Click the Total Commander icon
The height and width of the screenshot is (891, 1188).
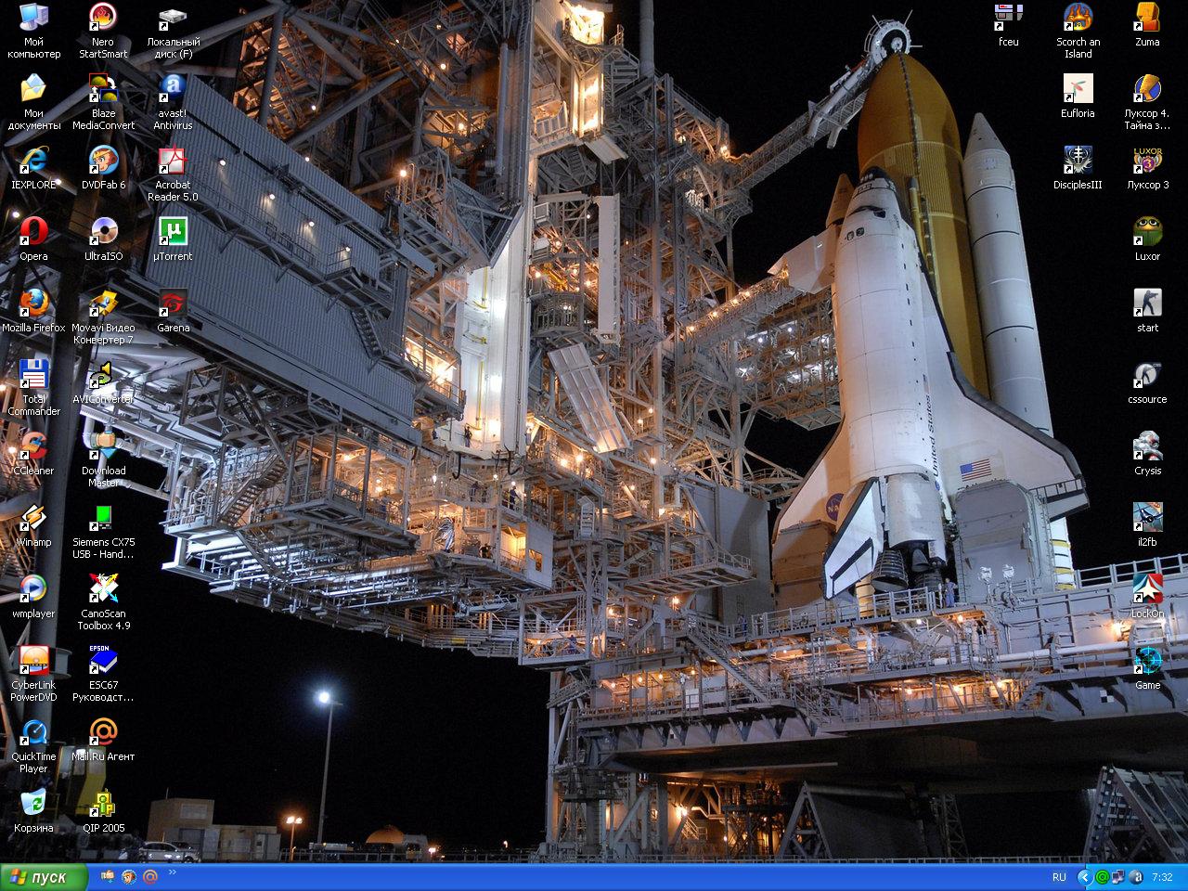click(x=33, y=375)
